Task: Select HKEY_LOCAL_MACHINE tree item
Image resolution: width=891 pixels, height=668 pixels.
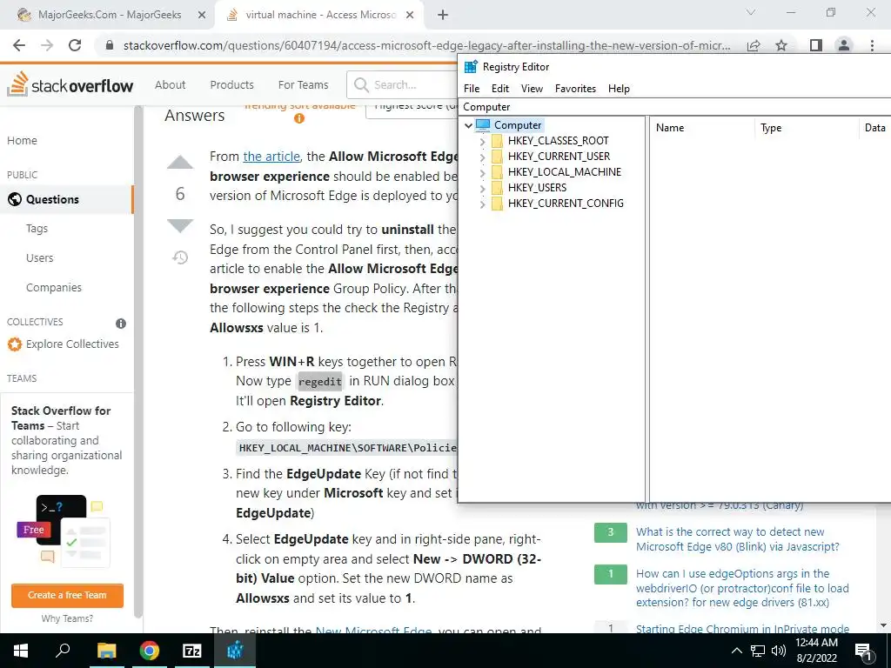Action: tap(564, 172)
